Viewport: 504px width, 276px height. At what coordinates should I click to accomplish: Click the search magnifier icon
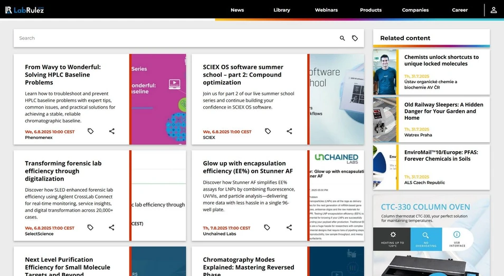[342, 38]
